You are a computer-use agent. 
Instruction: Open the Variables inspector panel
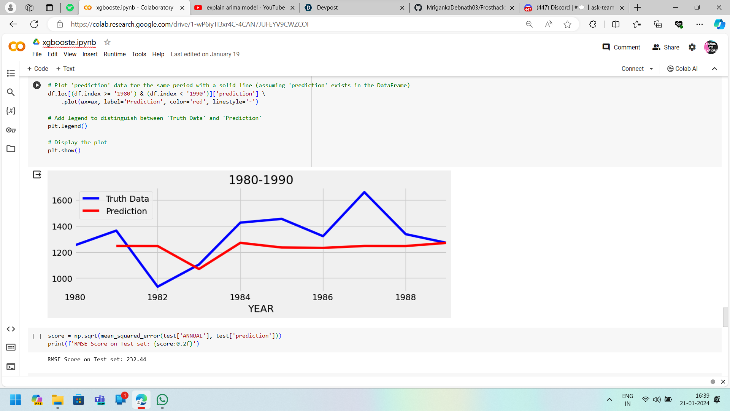pyautogui.click(x=11, y=111)
